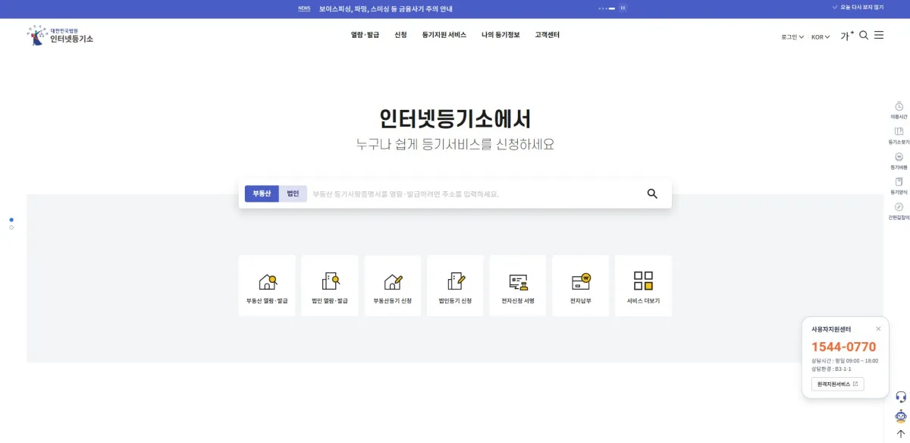Select the 부동산 열람·발급 service icon
This screenshot has width=910, height=443.
pos(267,285)
